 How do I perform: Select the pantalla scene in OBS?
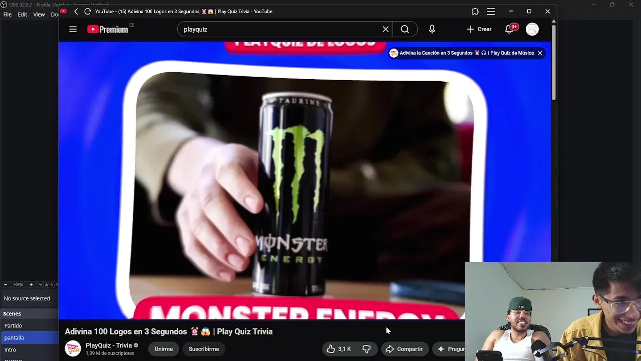29,338
